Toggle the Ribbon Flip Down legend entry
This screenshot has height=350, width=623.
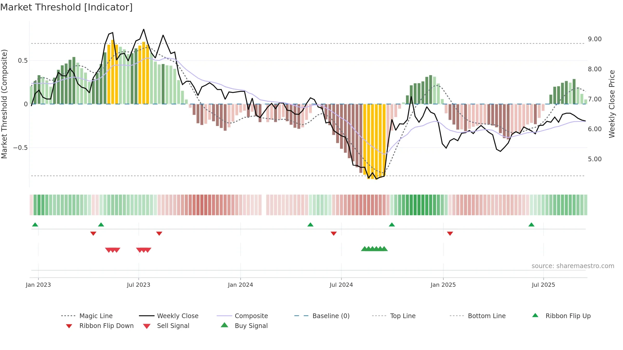[x=100, y=326]
